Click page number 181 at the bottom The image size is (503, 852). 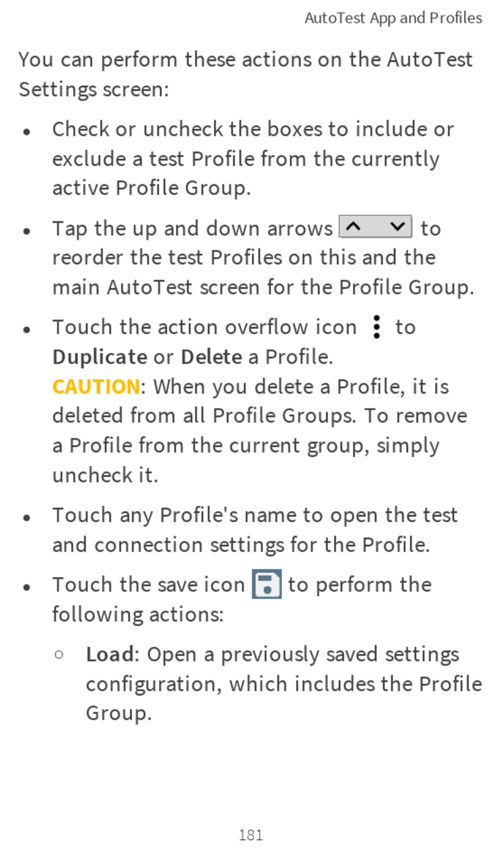(251, 836)
